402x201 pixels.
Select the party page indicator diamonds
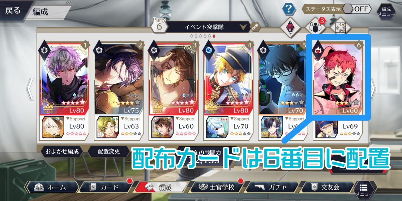203,36
